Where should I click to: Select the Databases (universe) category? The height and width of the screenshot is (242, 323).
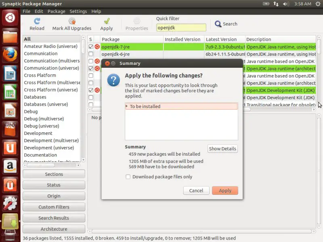point(51,104)
